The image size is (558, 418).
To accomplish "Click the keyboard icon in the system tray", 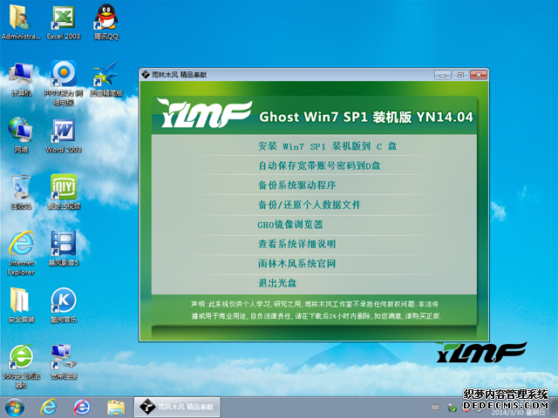I will click(x=435, y=408).
